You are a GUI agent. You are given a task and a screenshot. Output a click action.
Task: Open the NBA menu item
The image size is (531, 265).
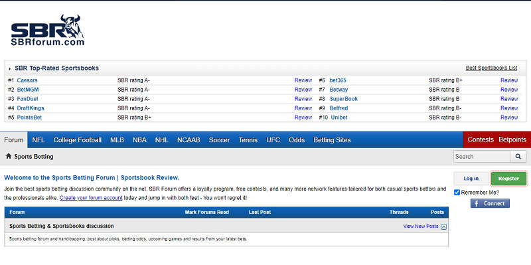click(139, 140)
